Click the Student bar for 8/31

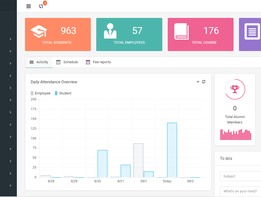point(126,171)
